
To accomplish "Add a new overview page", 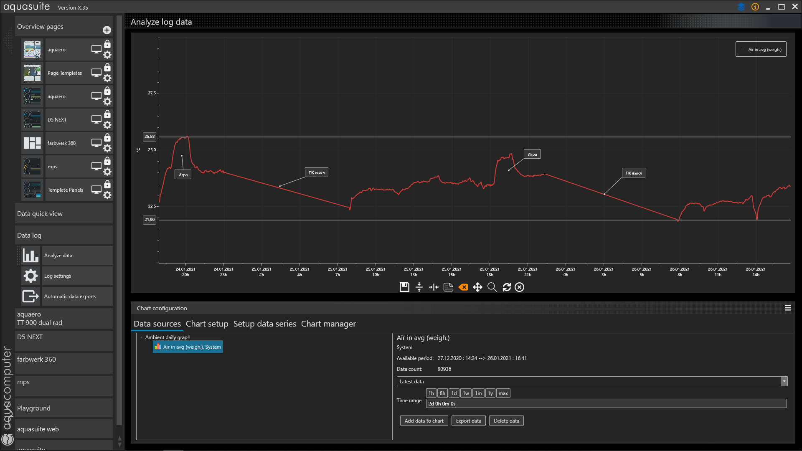I will [107, 30].
